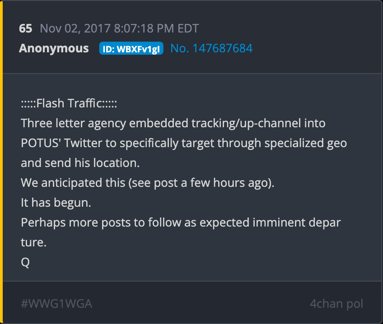The image size is (383, 324).
Task: Select the post index number 65
Action: (25, 28)
